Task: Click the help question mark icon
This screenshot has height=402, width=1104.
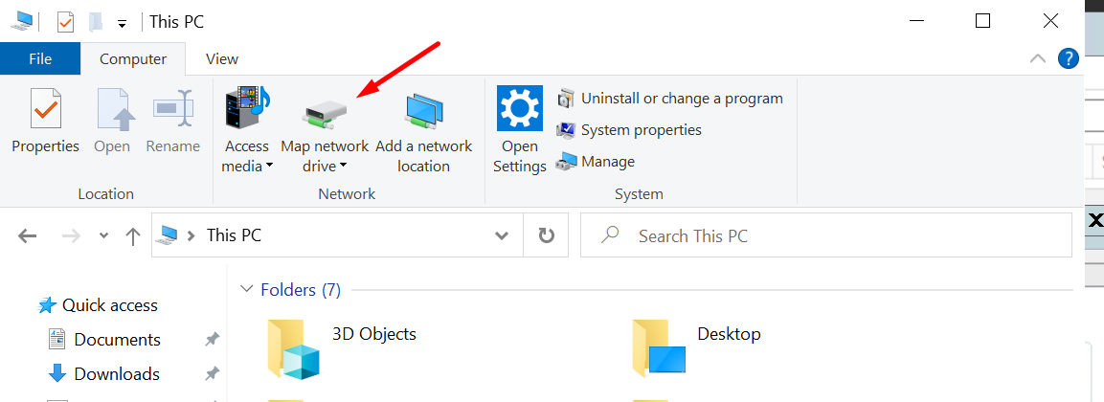Action: click(x=1069, y=58)
